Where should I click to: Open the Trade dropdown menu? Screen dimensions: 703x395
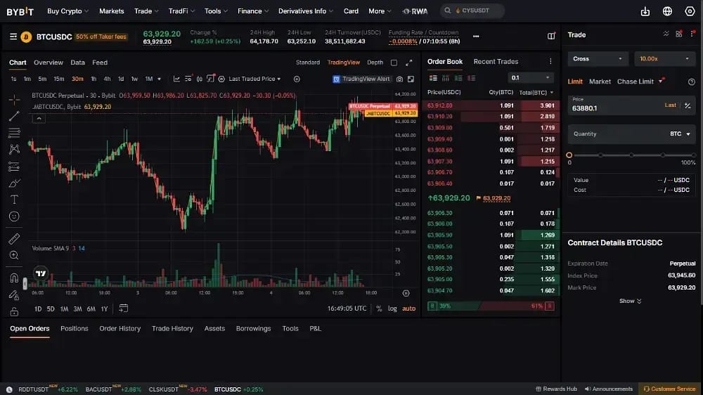[x=146, y=11]
